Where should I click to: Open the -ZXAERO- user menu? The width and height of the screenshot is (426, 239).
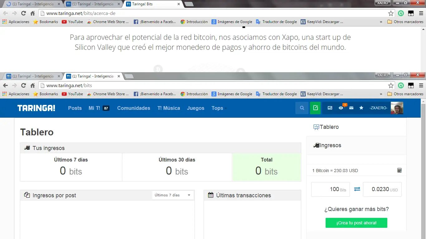378,108
